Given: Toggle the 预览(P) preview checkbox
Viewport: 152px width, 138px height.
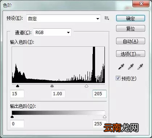Looking at the screenshot, I should tap(118, 78).
